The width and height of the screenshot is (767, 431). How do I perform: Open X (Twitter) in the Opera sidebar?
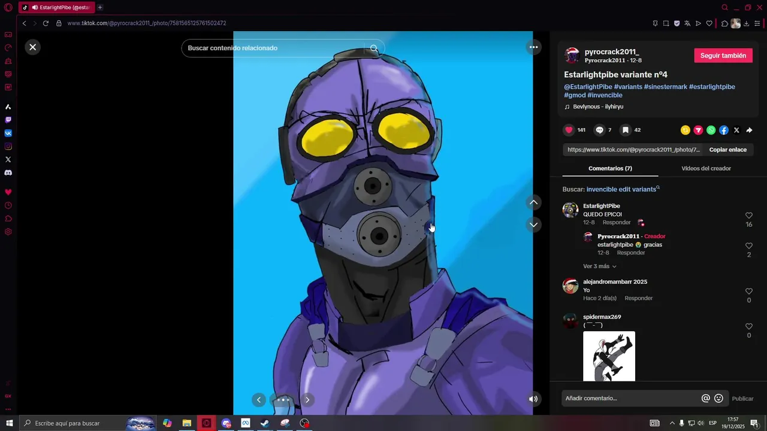[x=8, y=159]
